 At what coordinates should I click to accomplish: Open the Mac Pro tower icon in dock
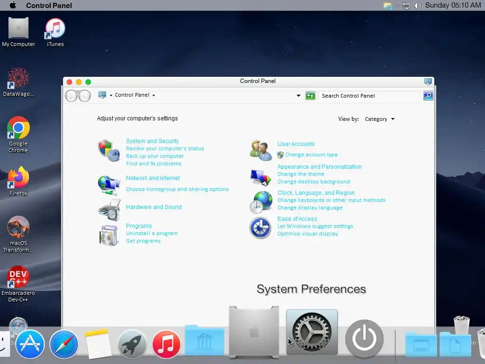tap(254, 332)
